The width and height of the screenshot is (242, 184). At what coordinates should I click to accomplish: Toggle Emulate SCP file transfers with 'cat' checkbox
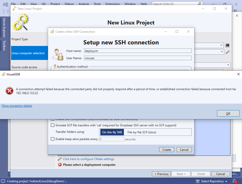(53, 125)
